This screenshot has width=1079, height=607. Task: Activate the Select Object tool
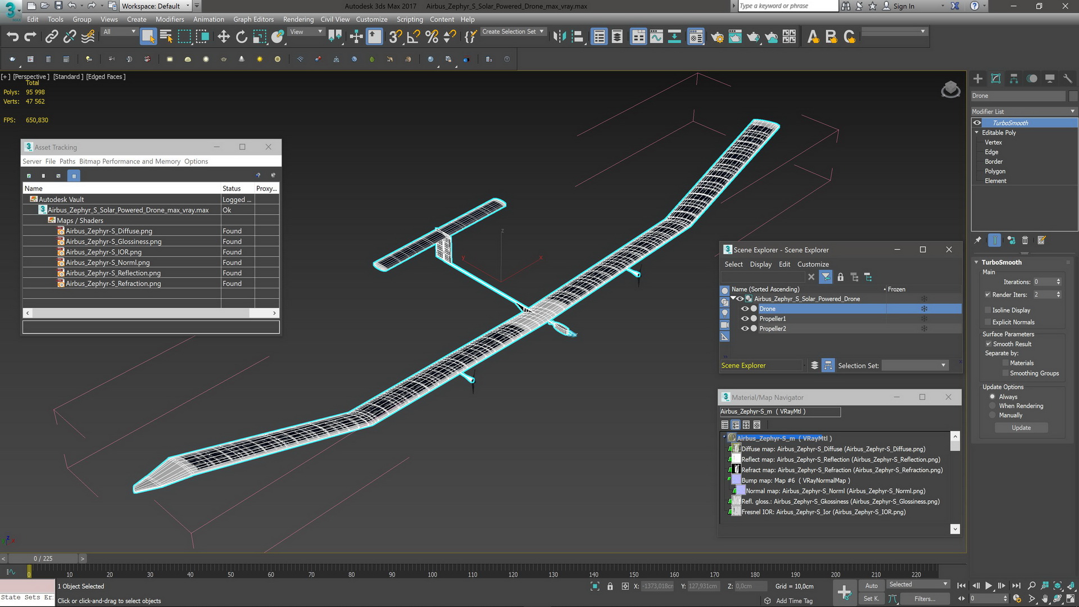click(148, 37)
